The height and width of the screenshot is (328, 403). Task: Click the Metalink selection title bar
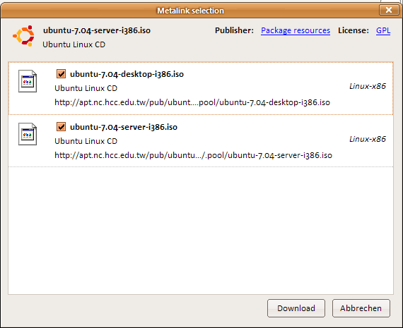190,11
